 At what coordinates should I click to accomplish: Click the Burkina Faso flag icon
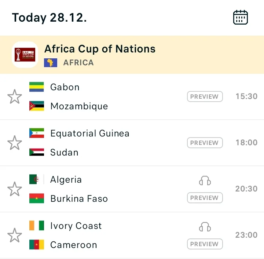click(37, 198)
